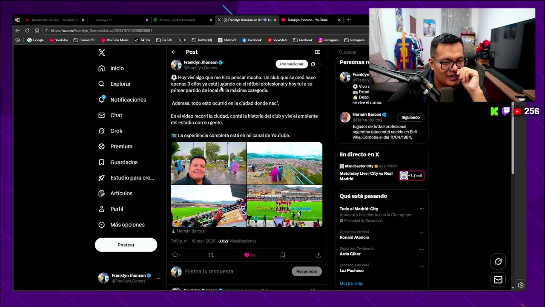Click the Estudio para creadores rocket icon

click(x=101, y=178)
